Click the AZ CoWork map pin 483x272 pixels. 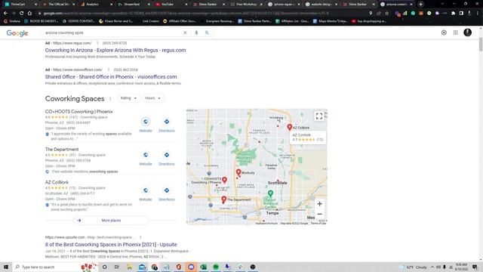click(x=289, y=127)
